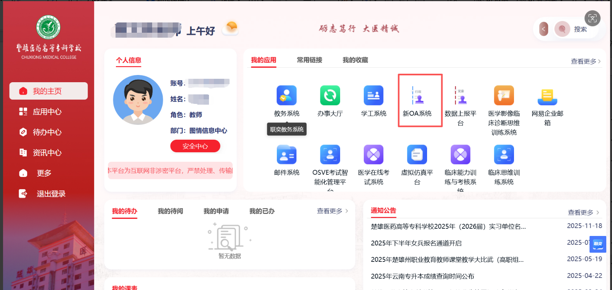The height and width of the screenshot is (290, 612).
Task: Launch the 办事大厅 application
Action: (x=330, y=96)
